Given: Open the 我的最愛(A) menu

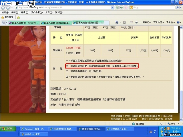Looking at the screenshot, I should 37,13.
